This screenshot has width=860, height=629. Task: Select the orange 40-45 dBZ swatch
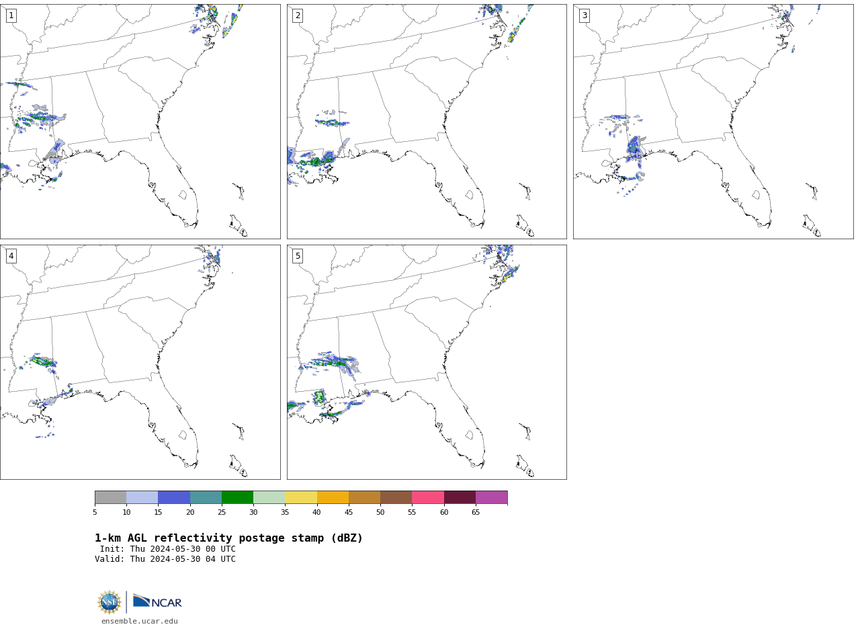333,497
